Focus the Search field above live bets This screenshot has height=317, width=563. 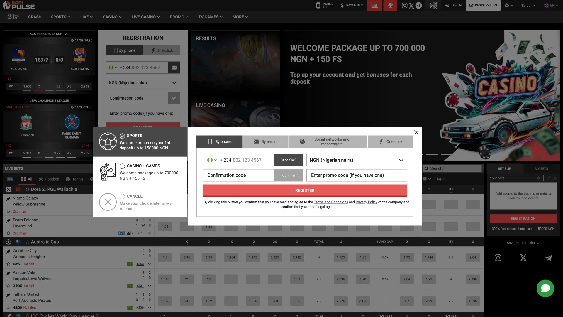click(452, 168)
